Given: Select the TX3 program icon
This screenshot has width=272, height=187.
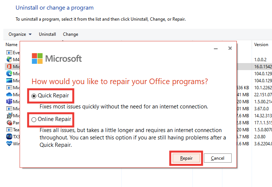Looking at the screenshot, I should pyautogui.click(x=9, y=136).
